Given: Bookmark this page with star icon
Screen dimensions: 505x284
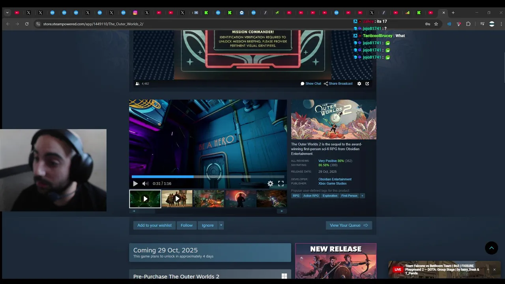Looking at the screenshot, I should click(436, 24).
